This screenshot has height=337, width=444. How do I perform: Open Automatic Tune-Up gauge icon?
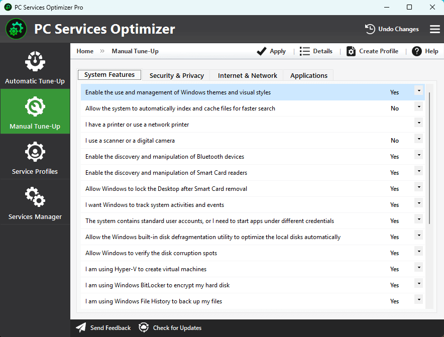(x=35, y=61)
